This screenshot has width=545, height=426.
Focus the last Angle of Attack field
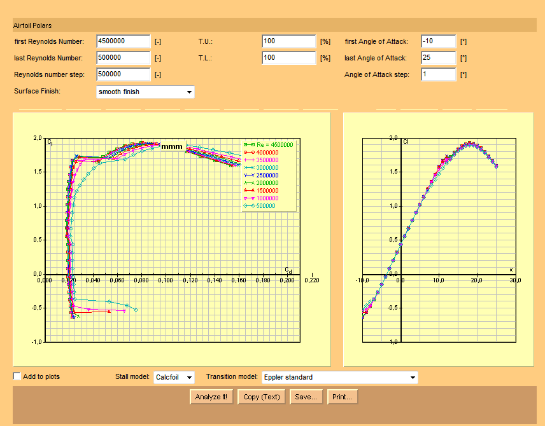pyautogui.click(x=438, y=58)
